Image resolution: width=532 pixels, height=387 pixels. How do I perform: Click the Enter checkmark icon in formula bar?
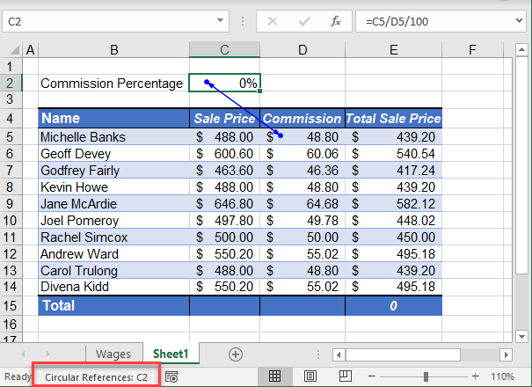coord(303,20)
